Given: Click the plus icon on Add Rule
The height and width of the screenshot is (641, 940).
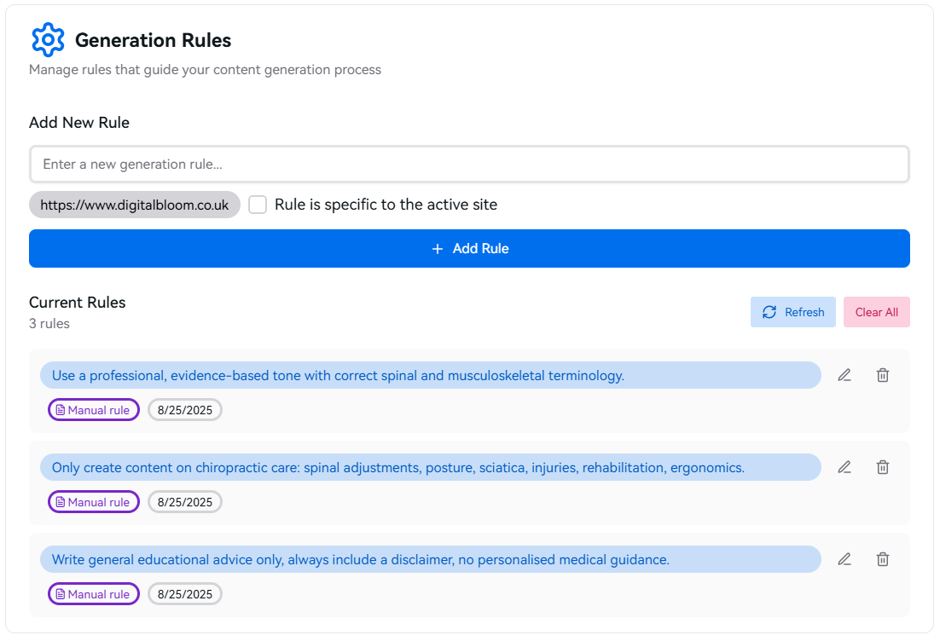Looking at the screenshot, I should (438, 249).
